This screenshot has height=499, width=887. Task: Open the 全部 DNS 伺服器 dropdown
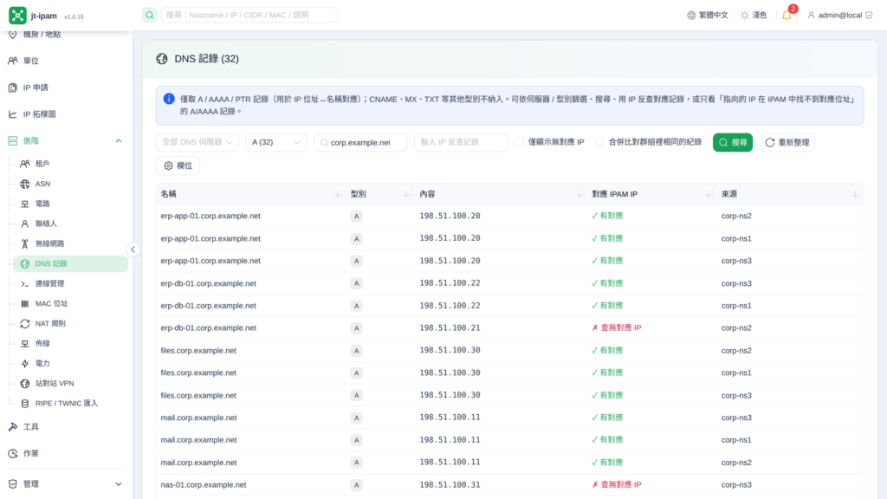point(197,142)
